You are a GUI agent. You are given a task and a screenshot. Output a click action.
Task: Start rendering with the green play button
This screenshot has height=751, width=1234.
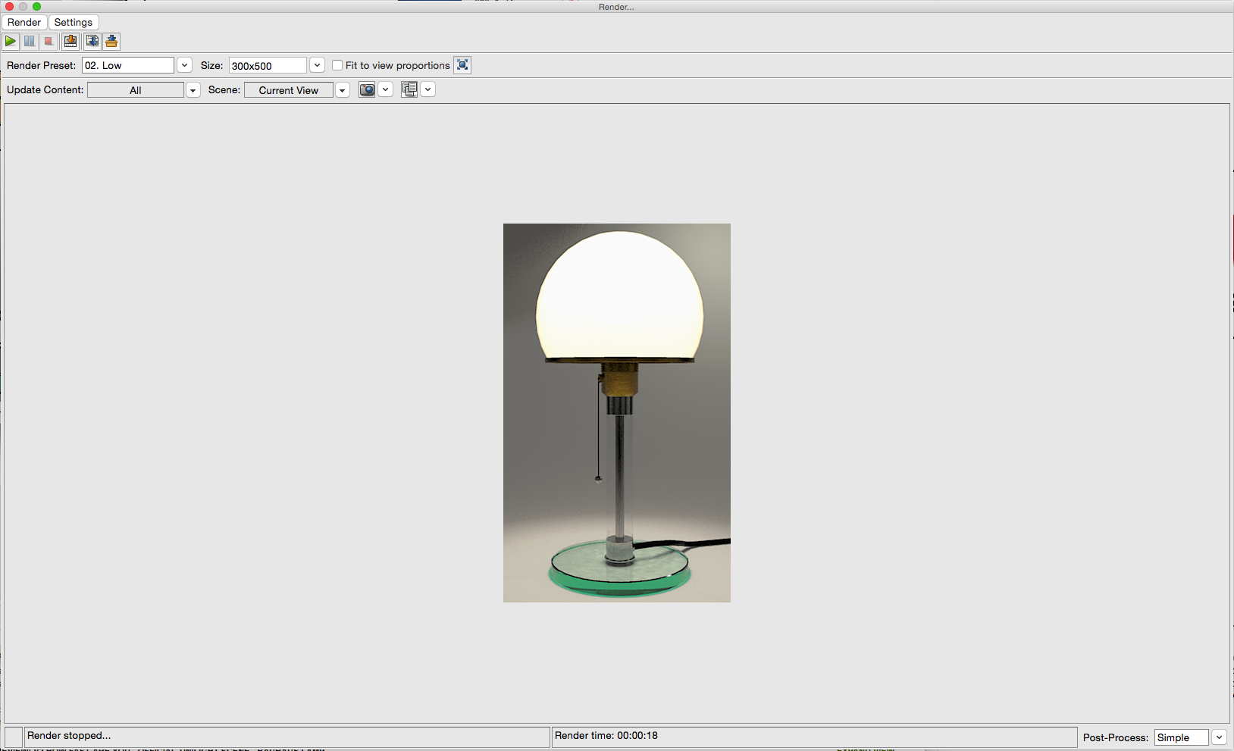pyautogui.click(x=11, y=42)
